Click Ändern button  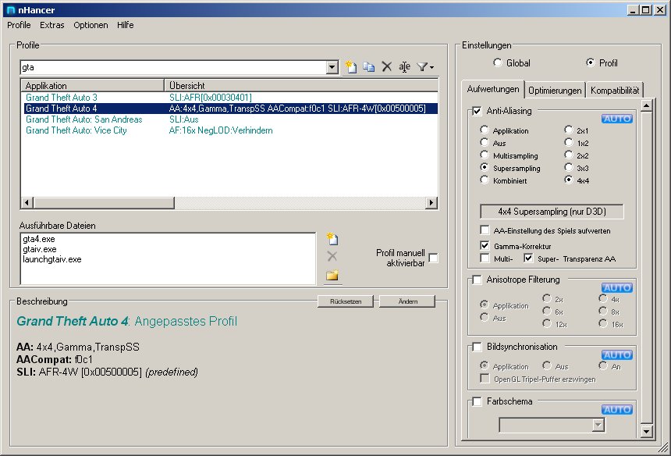(407, 301)
